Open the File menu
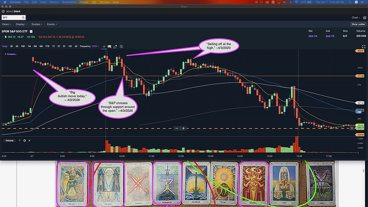 coord(26,2)
